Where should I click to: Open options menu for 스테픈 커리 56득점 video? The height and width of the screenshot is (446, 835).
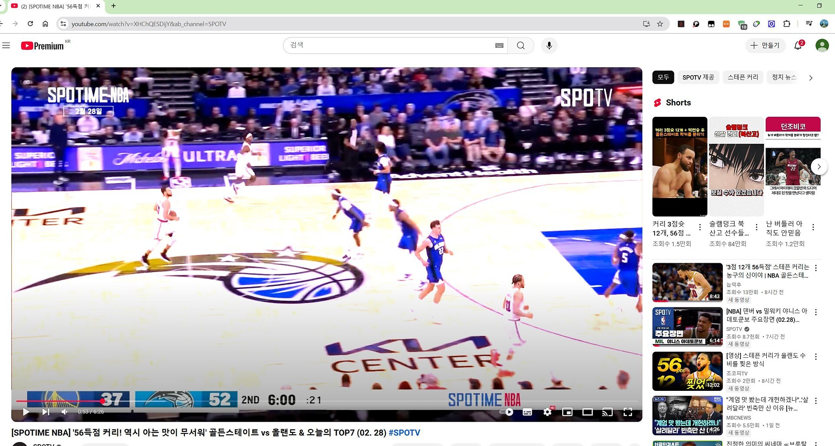click(x=816, y=268)
